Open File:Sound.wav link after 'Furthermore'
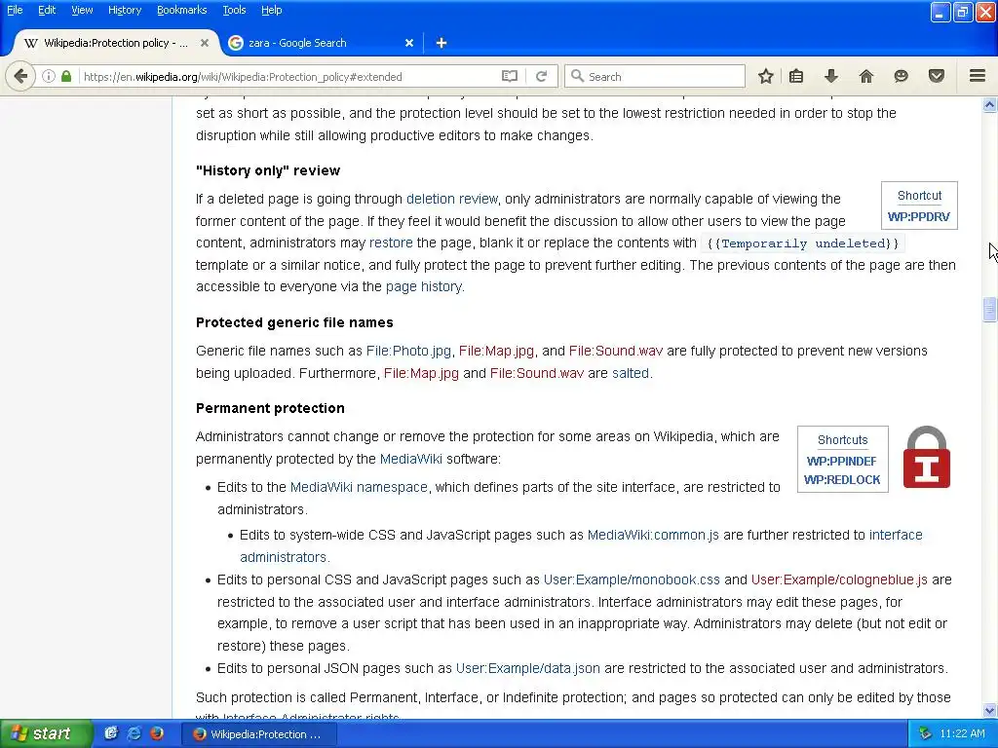Viewport: 998px width, 748px height. click(x=537, y=373)
